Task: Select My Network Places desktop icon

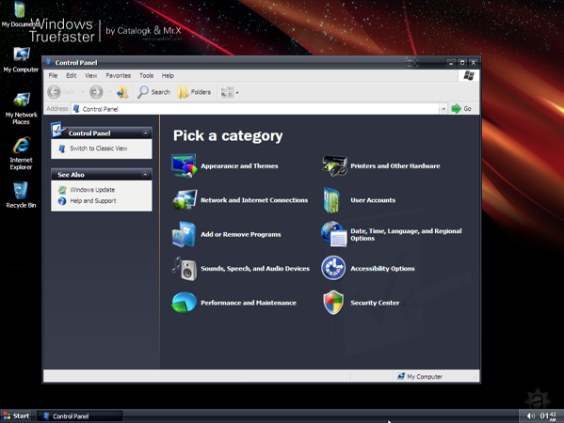Action: pos(22,108)
